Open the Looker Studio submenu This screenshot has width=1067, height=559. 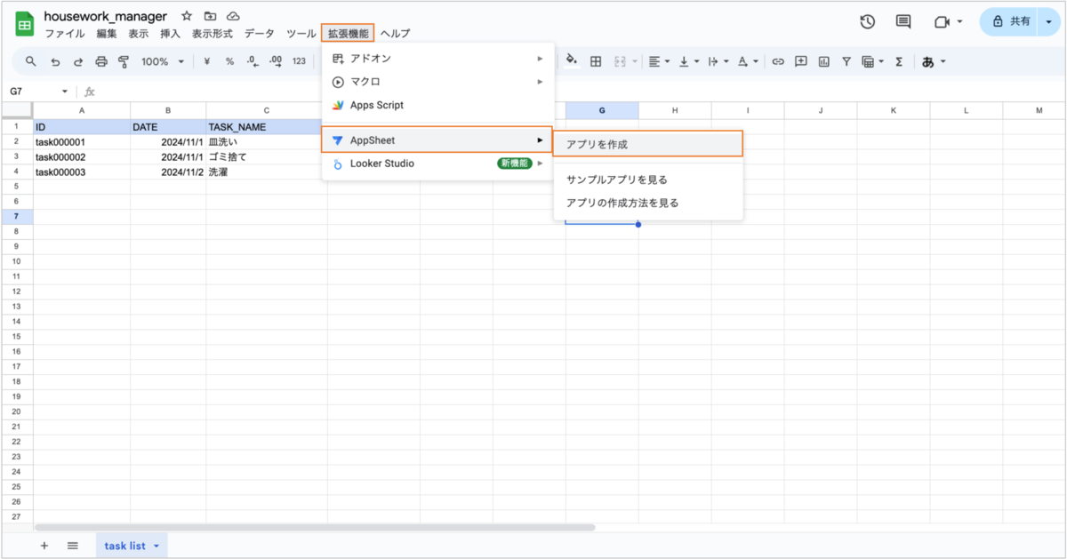(x=437, y=164)
